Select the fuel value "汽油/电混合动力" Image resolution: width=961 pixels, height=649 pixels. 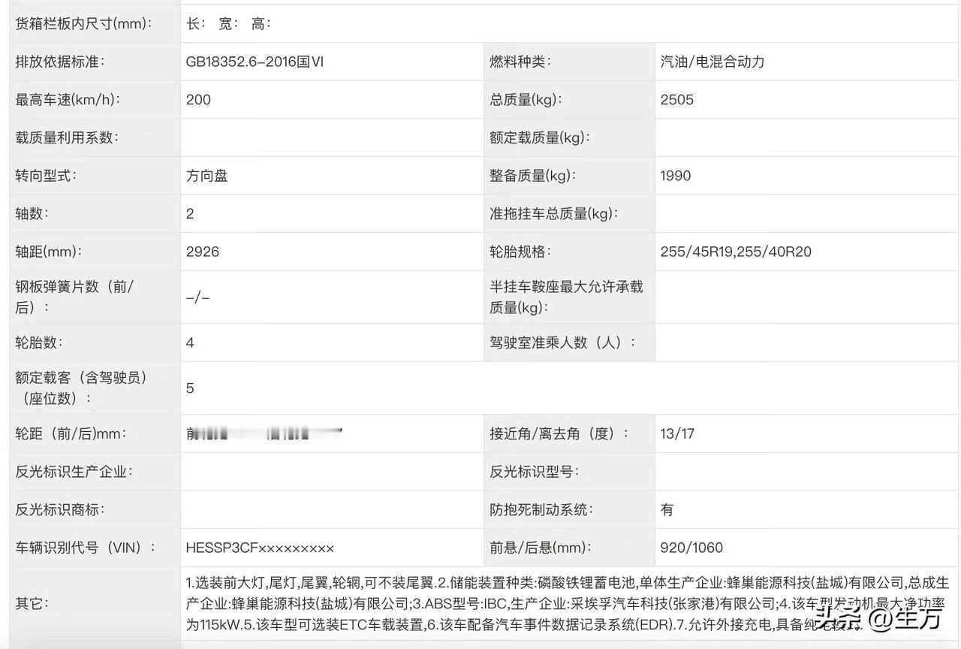(712, 62)
